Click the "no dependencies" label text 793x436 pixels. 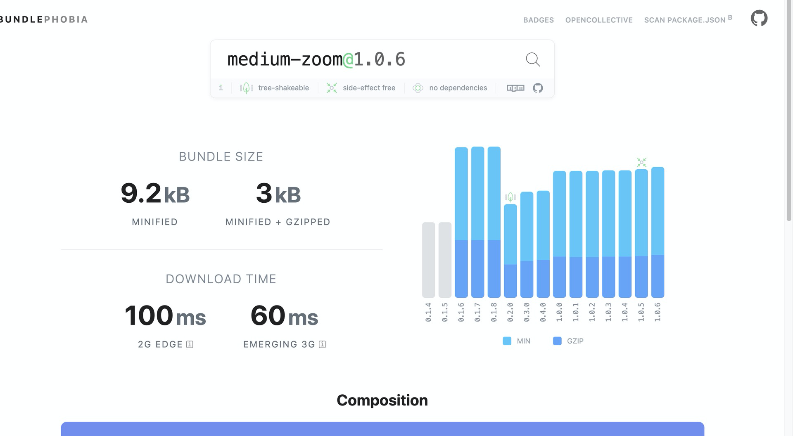click(458, 88)
